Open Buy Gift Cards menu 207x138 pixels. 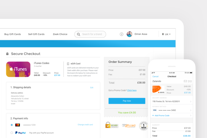13,34
